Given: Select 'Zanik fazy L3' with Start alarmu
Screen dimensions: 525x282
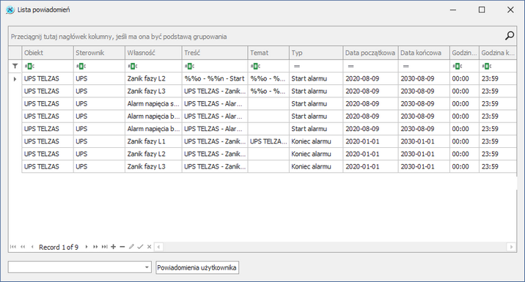Looking at the screenshot, I should coord(269,92).
